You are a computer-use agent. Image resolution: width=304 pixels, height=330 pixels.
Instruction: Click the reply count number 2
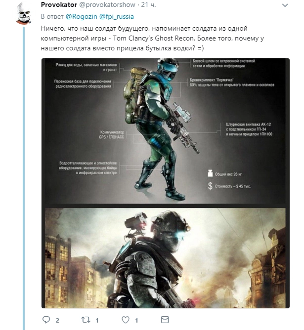click(57, 320)
